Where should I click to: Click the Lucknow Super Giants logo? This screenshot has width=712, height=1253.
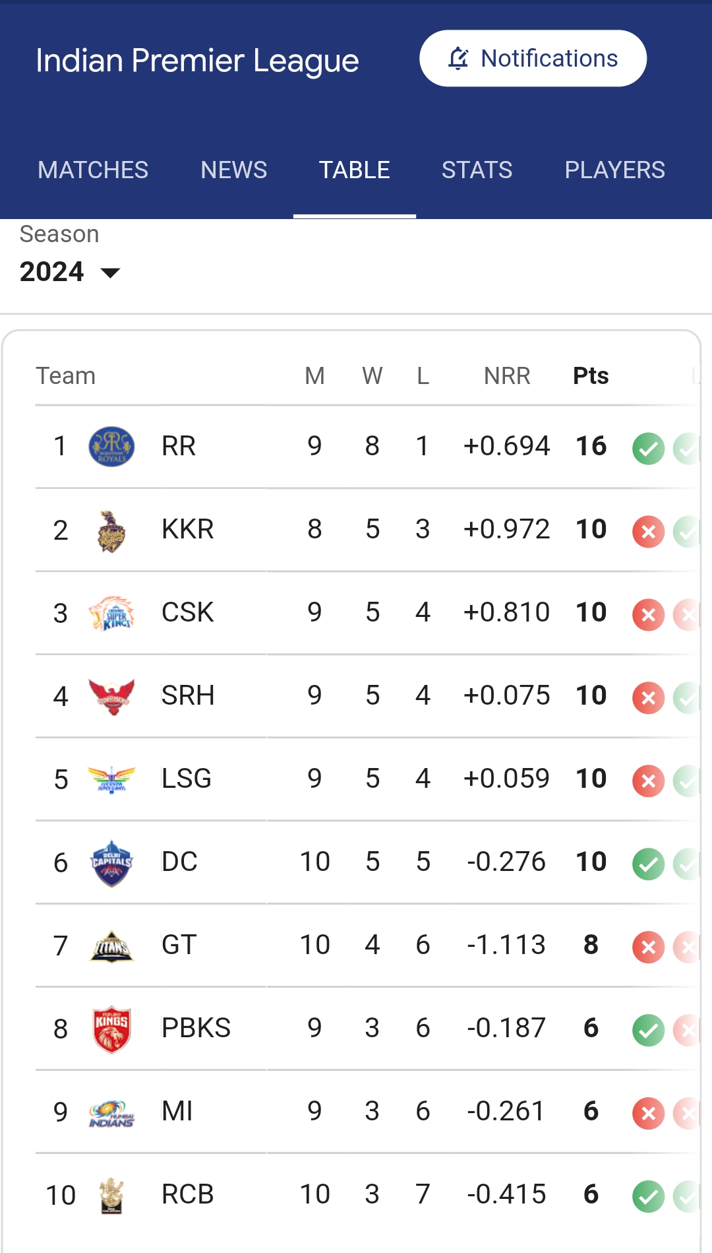111,780
